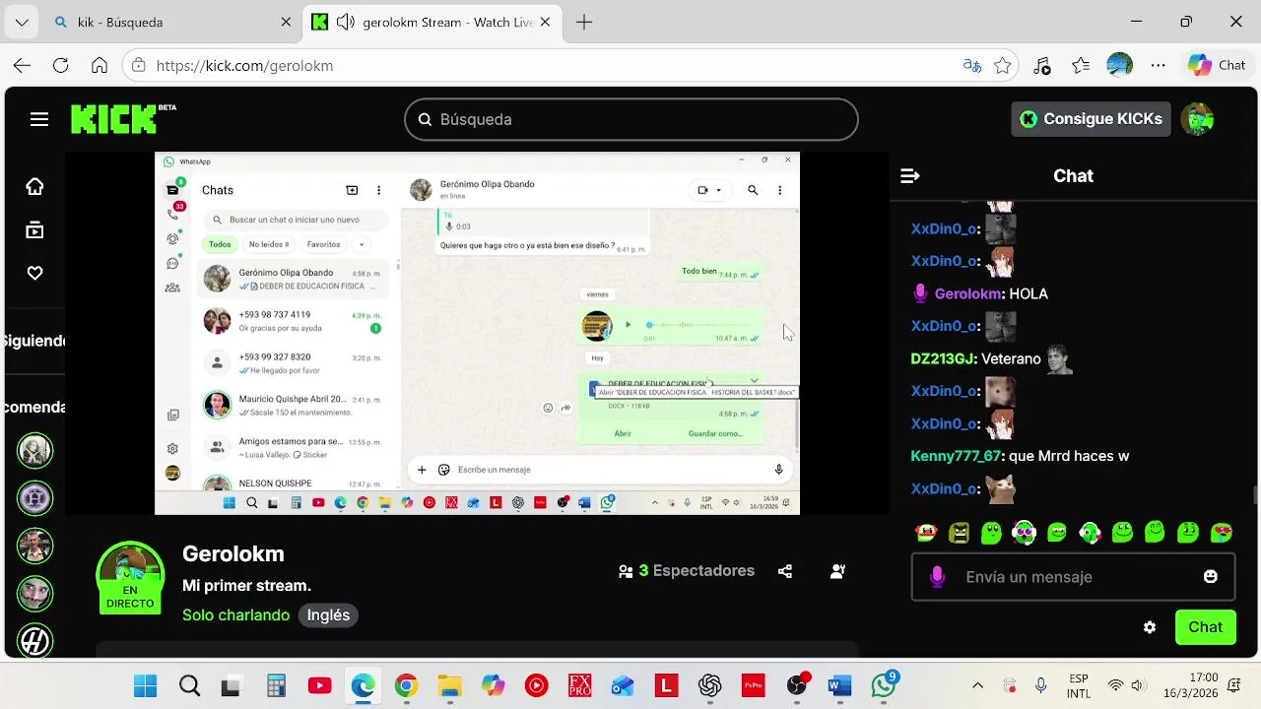Open your Kick profile avatar menu
Screen dimensions: 1261x709
pyautogui.click(x=1198, y=119)
